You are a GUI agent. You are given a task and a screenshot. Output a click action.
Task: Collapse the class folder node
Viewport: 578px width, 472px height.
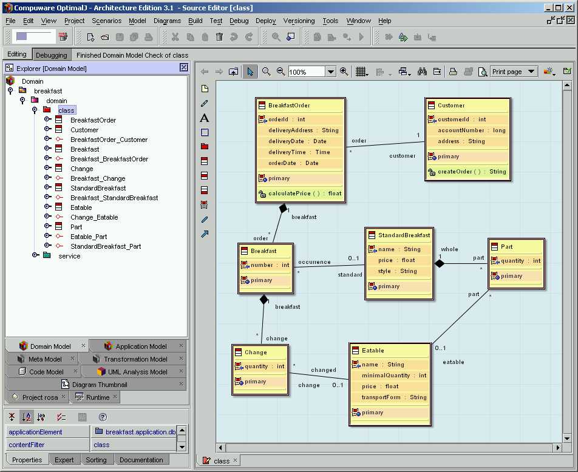(35, 110)
